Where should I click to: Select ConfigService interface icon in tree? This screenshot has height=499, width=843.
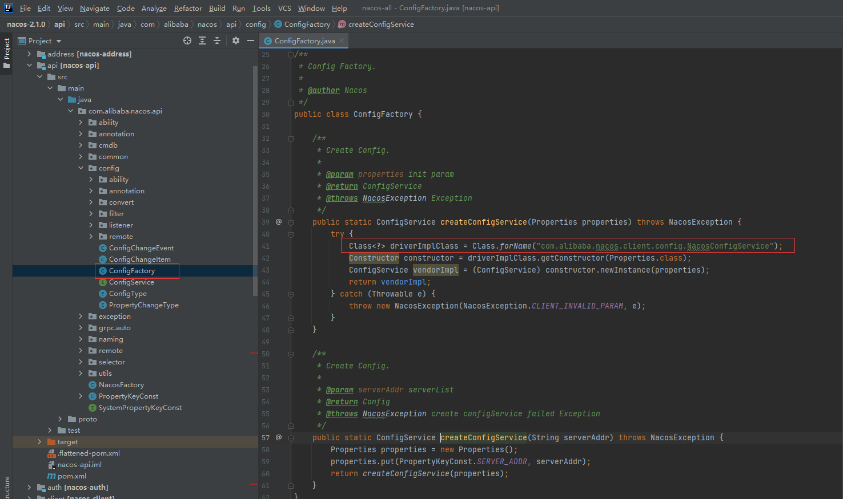point(103,282)
